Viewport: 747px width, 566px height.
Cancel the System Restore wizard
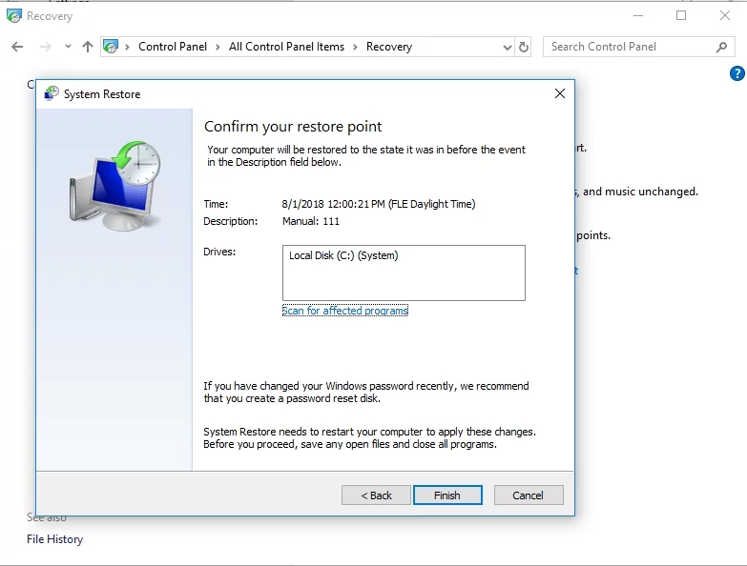pos(528,495)
